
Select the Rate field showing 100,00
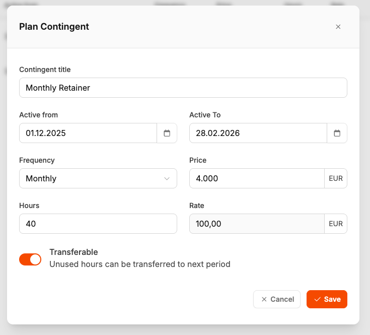click(257, 224)
